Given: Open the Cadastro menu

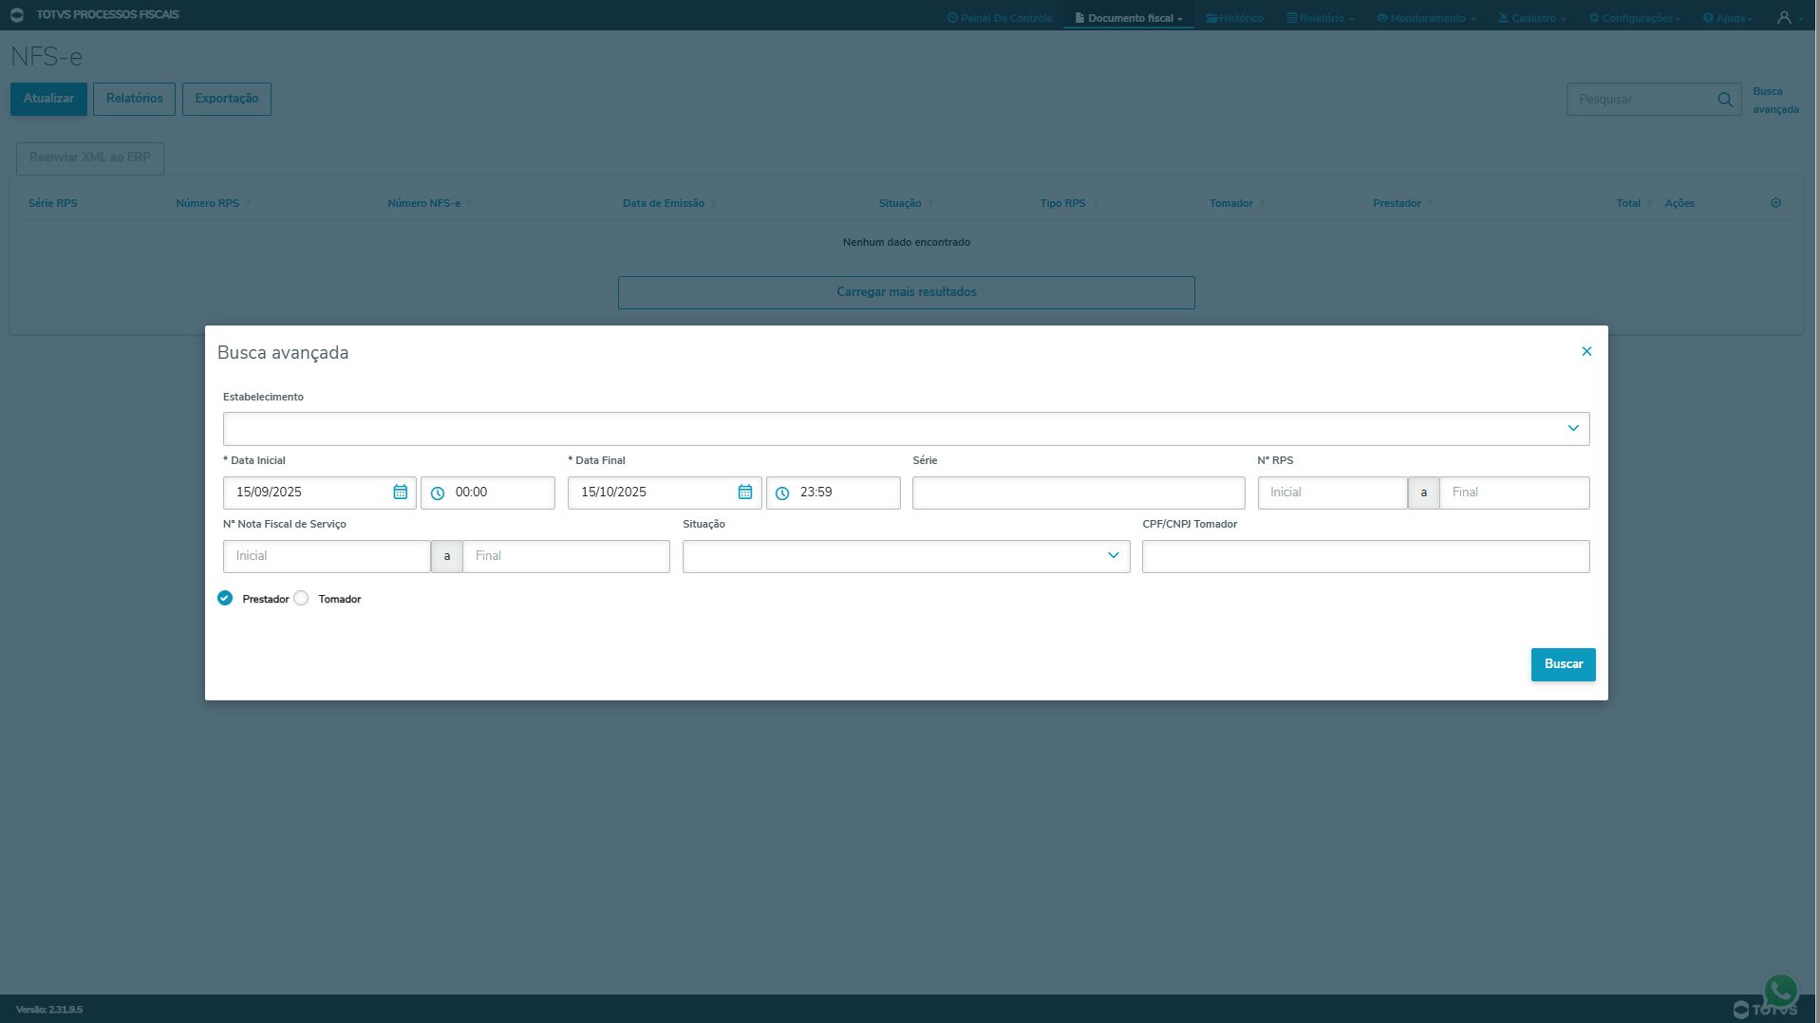Looking at the screenshot, I should pyautogui.click(x=1532, y=18).
